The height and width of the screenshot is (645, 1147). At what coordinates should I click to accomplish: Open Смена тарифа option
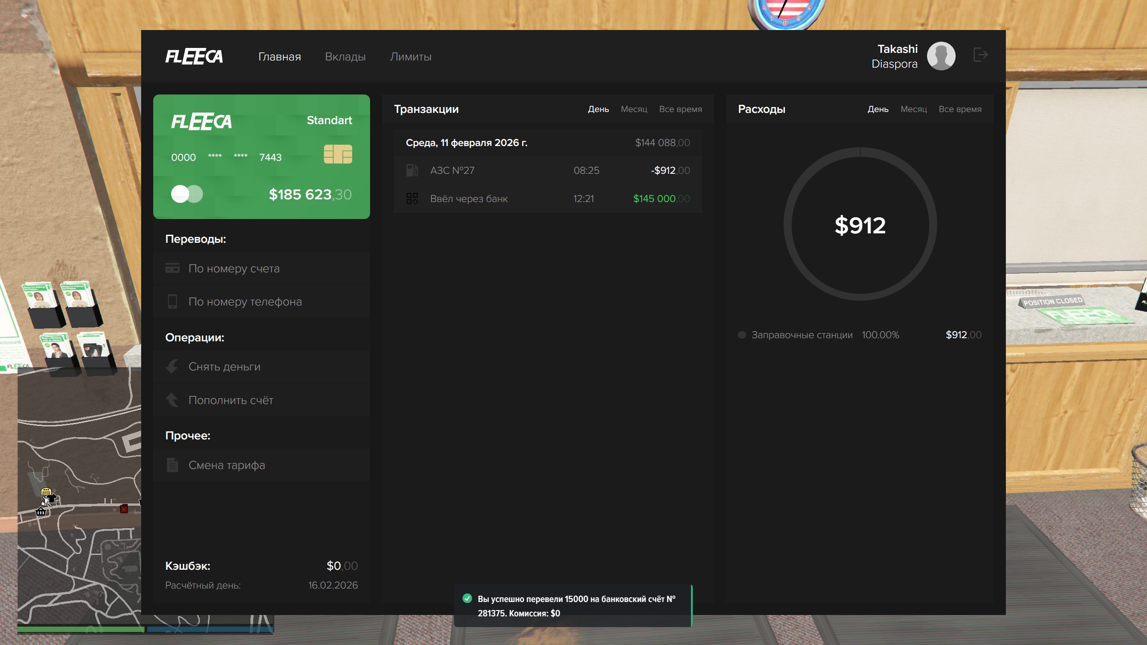point(227,465)
